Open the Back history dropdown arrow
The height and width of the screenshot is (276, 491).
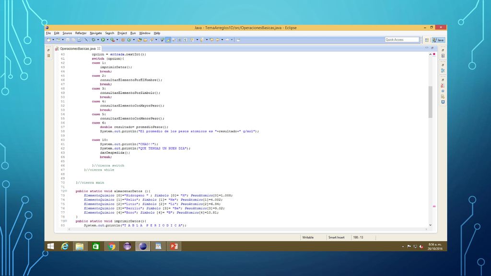click(222, 40)
